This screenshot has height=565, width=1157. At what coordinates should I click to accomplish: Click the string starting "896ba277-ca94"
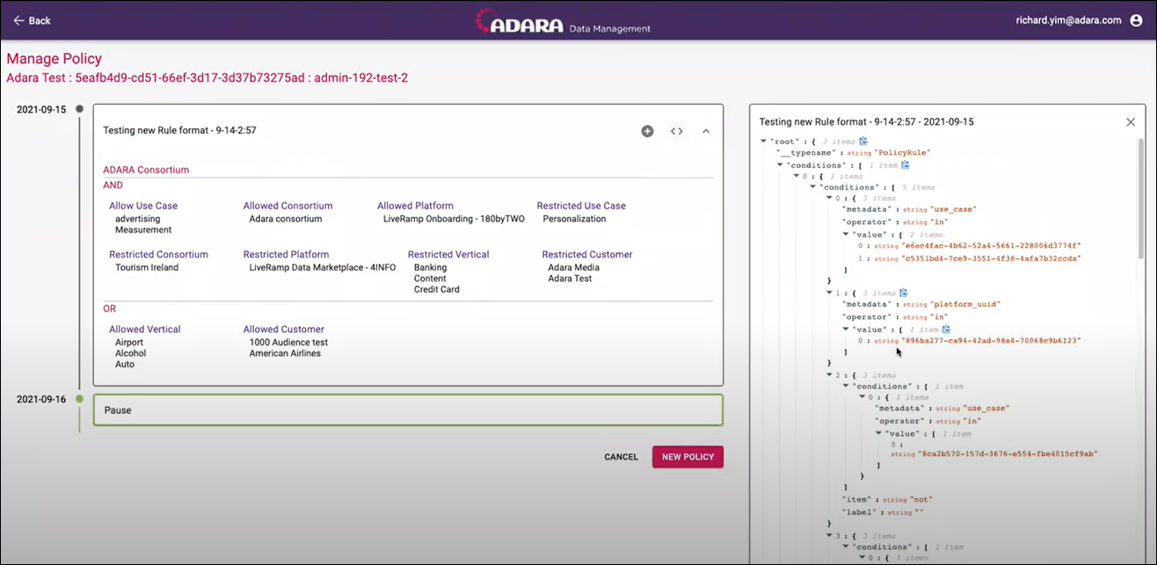pyautogui.click(x=991, y=340)
